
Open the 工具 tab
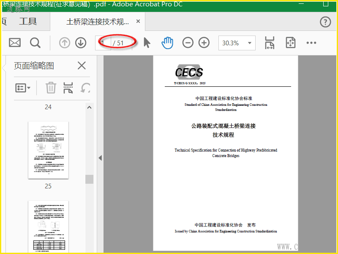28,22
